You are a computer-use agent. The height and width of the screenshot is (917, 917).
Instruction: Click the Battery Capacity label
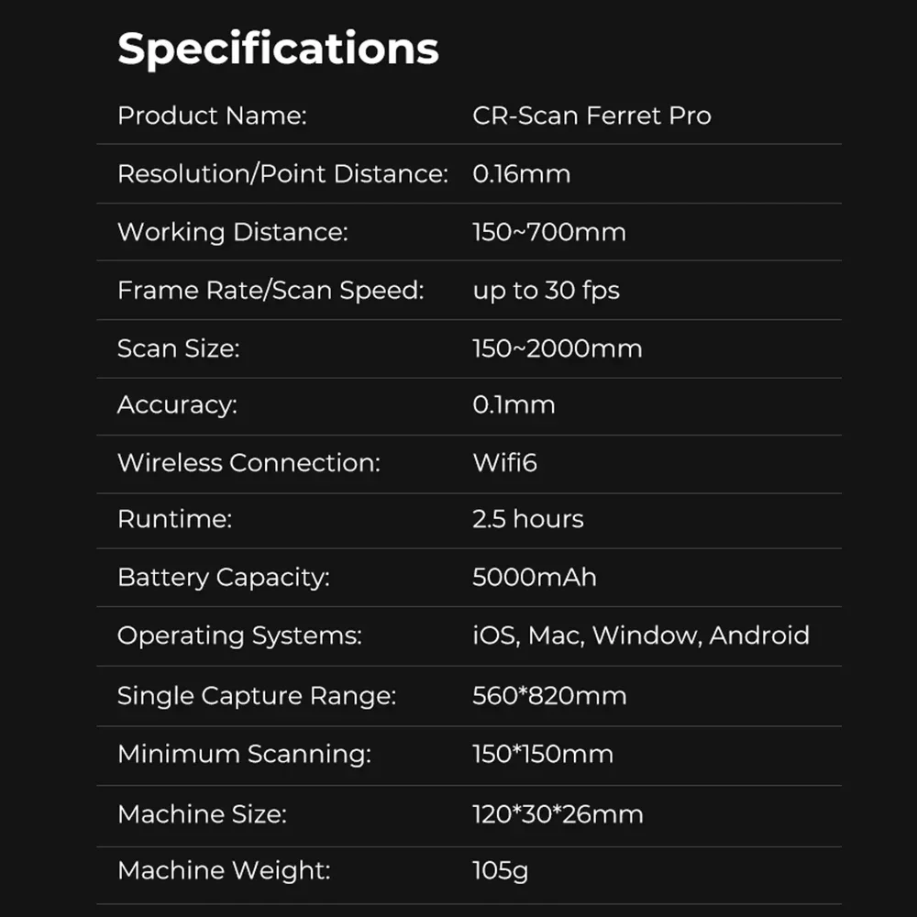tap(223, 578)
